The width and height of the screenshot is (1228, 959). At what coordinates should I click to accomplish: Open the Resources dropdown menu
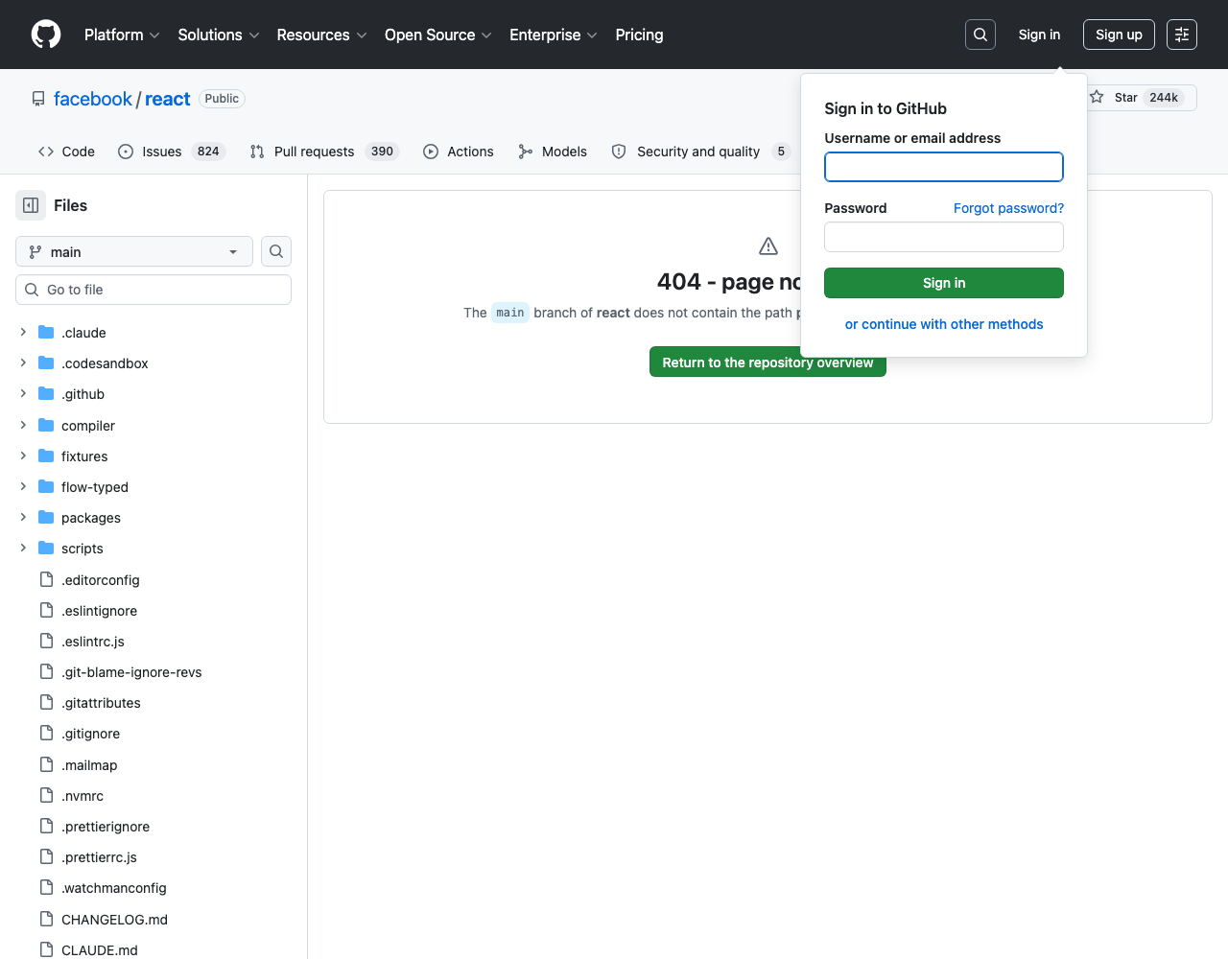tap(321, 35)
